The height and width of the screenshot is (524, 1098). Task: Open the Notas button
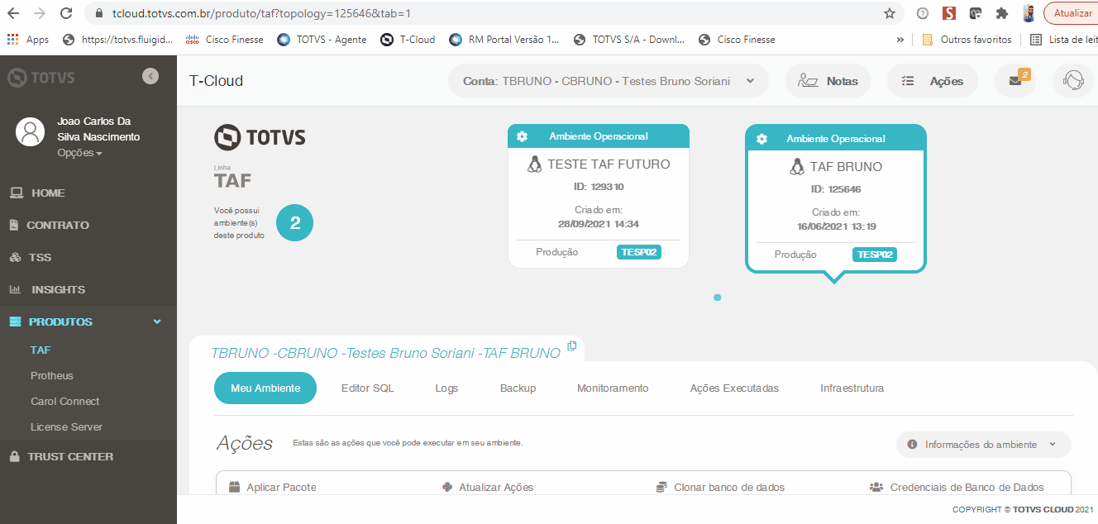[828, 81]
